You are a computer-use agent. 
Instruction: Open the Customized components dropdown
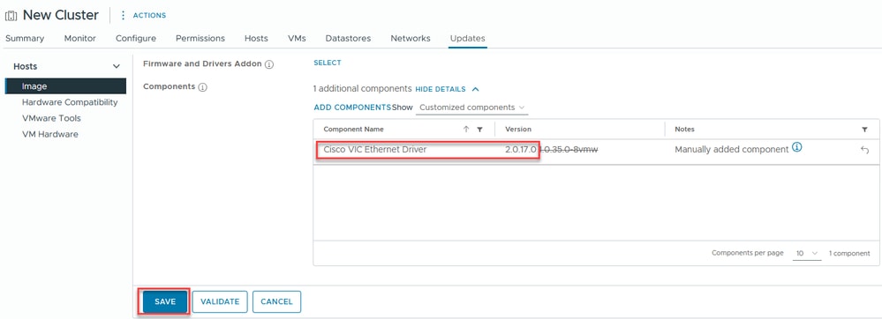(x=472, y=108)
